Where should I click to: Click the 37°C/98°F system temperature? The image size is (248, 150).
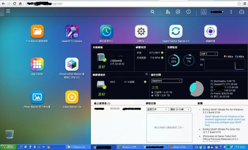click(154, 53)
